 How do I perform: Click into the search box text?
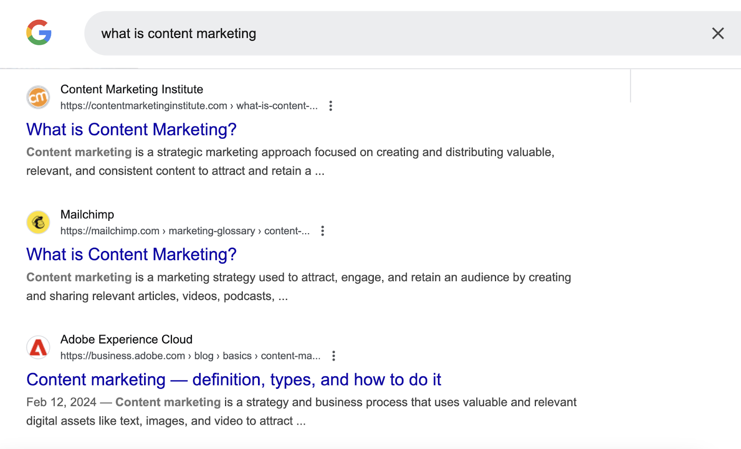[179, 34]
